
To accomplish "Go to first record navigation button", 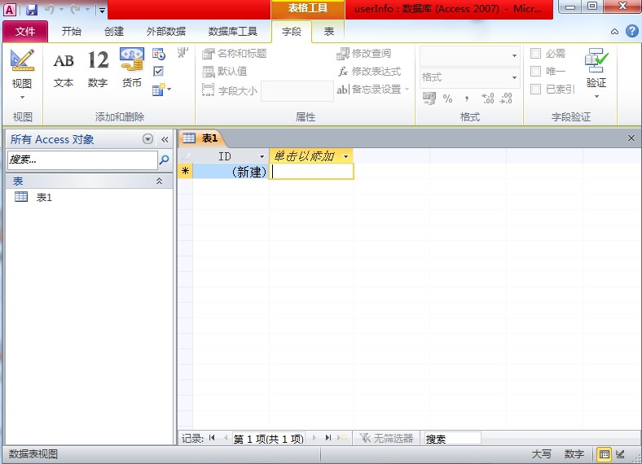I will pos(212,438).
